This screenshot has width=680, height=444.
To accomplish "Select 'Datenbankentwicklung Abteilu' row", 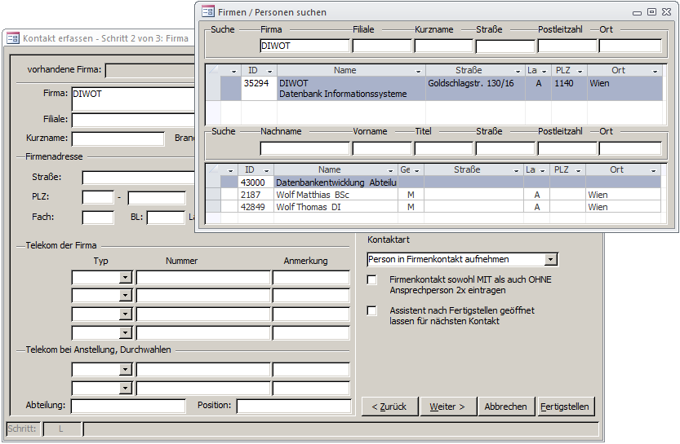I will pos(440,182).
